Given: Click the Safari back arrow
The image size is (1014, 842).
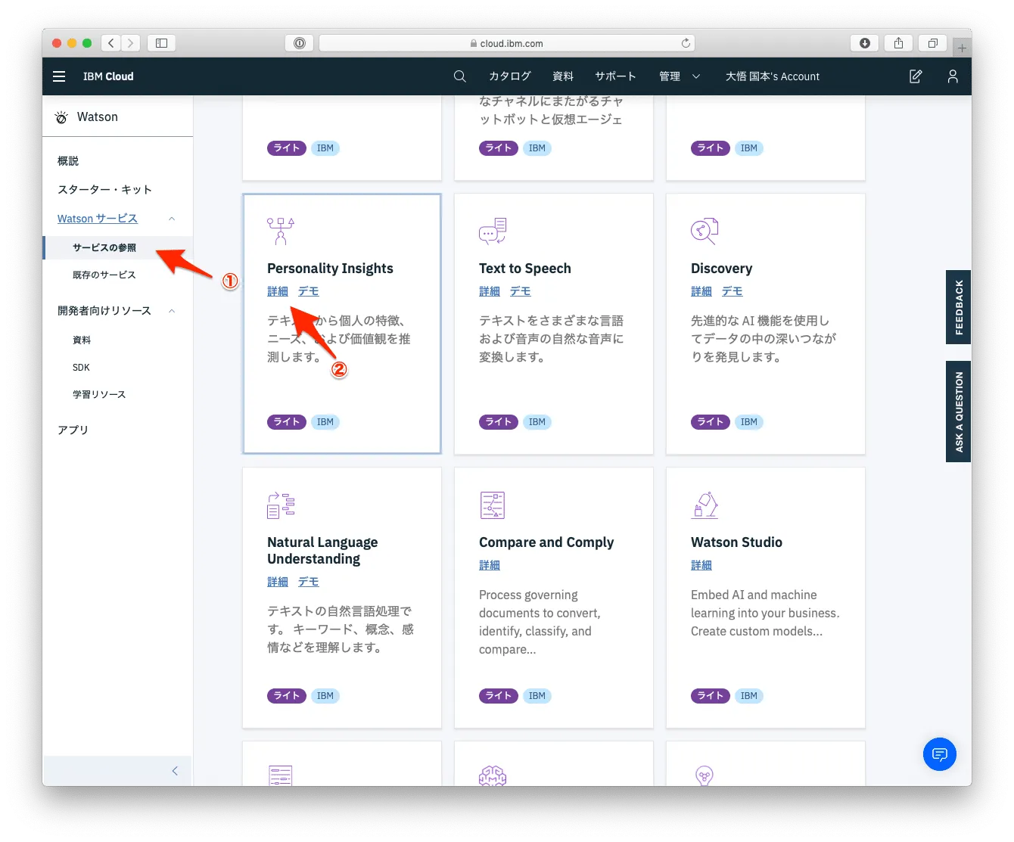Looking at the screenshot, I should pos(111,43).
